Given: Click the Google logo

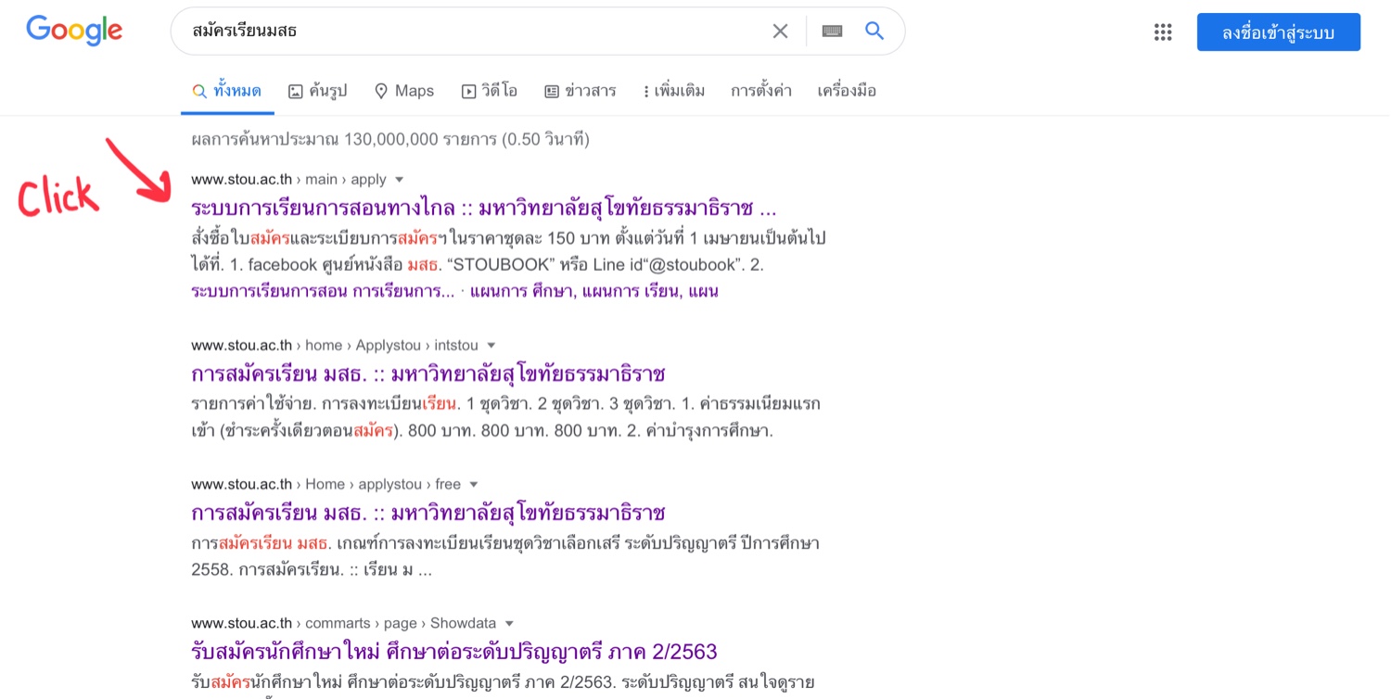Looking at the screenshot, I should (x=74, y=31).
